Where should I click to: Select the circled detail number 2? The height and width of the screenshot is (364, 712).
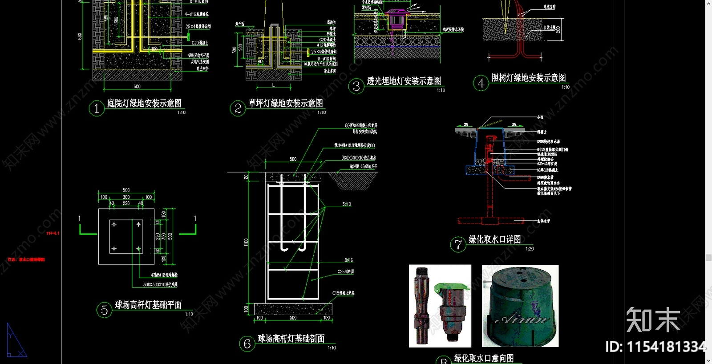click(238, 108)
